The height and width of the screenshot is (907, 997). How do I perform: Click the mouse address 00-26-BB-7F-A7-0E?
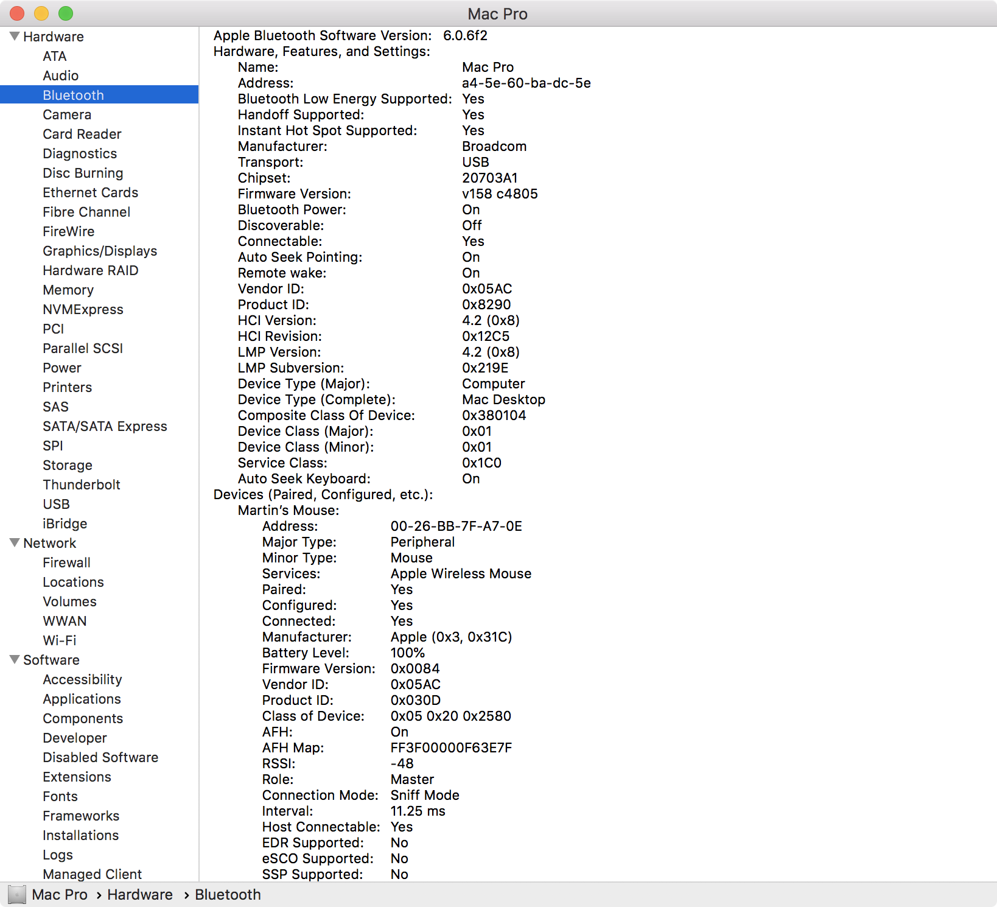457,526
